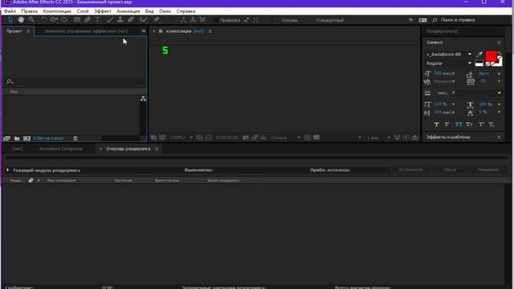Open the Regular font style dropdown
514x289 pixels.
click(x=470, y=63)
